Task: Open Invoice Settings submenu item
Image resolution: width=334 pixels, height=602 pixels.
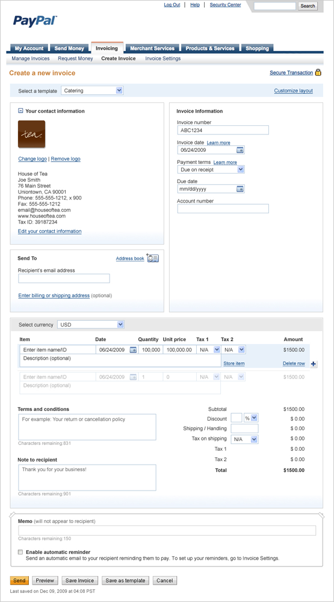Action: point(163,58)
